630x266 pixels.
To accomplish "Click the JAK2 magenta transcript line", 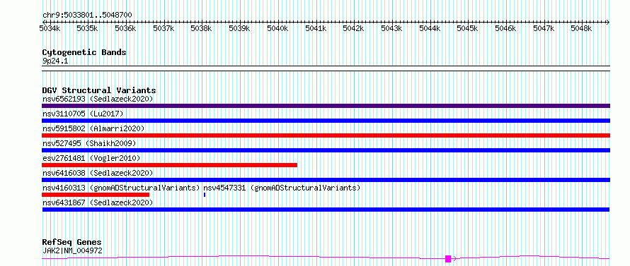I will [326, 258].
